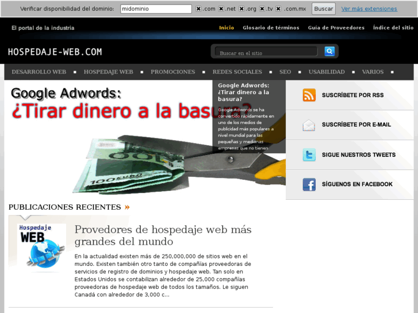Viewport: 418px width, 313px height.
Task: Open the SEO menu
Action: (x=285, y=72)
